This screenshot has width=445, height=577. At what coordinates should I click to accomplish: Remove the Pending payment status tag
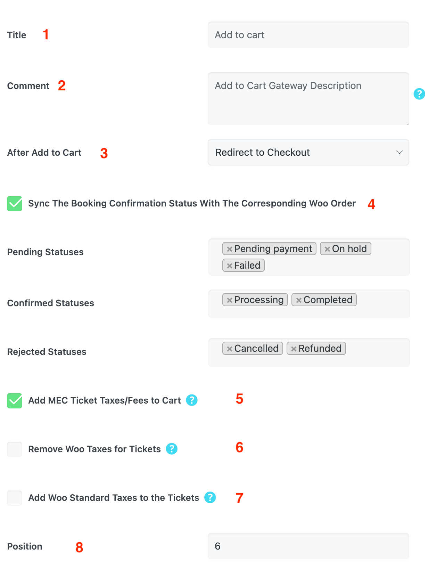click(x=229, y=249)
